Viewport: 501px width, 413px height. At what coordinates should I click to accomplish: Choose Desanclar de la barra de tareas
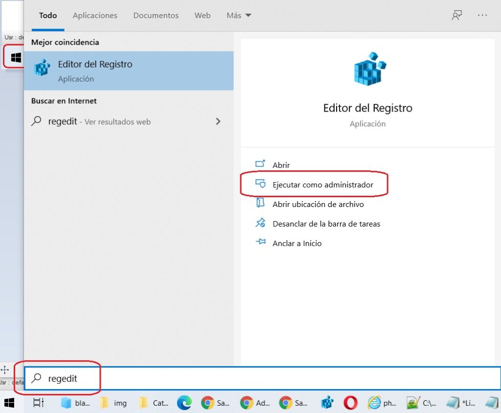(326, 224)
